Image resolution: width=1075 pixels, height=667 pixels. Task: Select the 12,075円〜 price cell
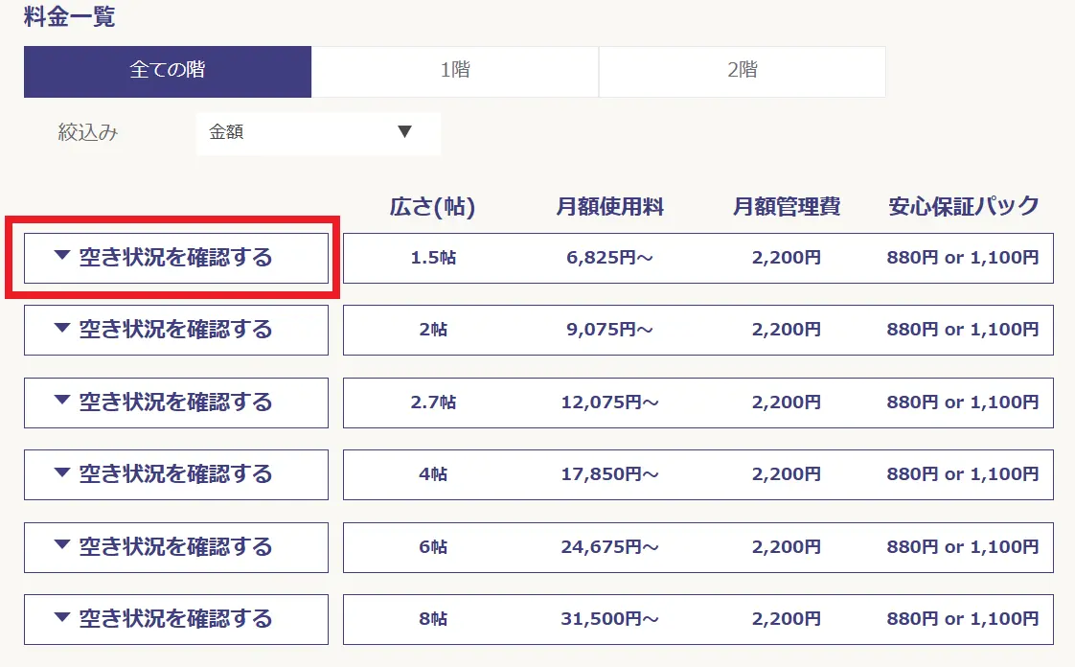609,402
